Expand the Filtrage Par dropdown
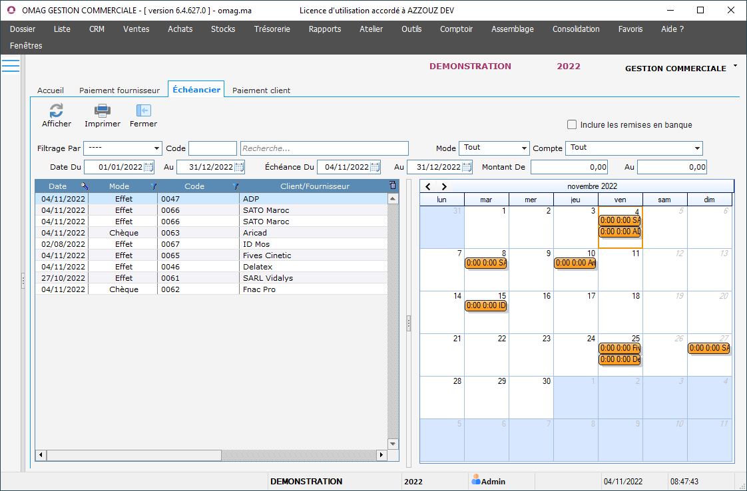Screen dimensions: 747x491 click(x=157, y=148)
